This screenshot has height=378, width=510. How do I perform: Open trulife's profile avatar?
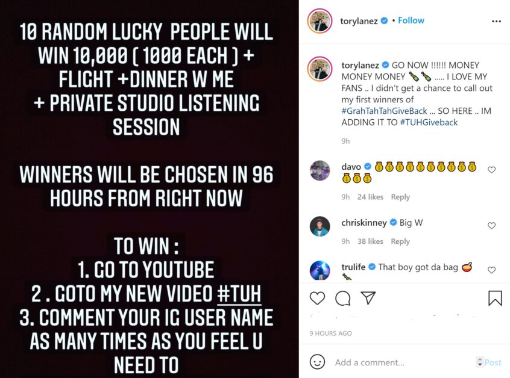pyautogui.click(x=320, y=270)
